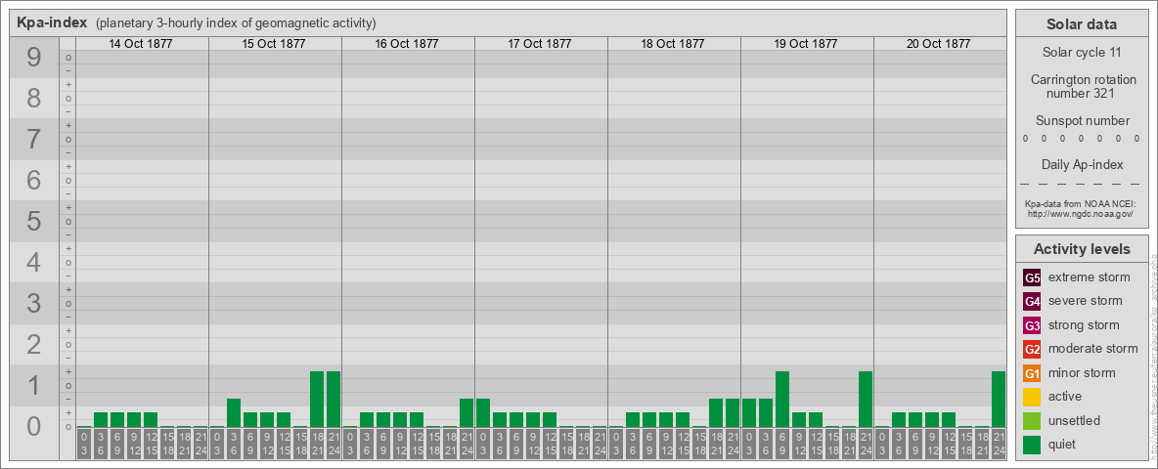This screenshot has width=1158, height=469.
Task: Click the Kp level 8 axis label
Action: point(34,98)
